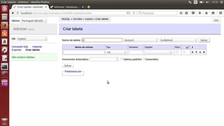This screenshot has height=126, width=224.
Task: Open the Ubuntu Dash search launcher
Action: pos(5,9)
